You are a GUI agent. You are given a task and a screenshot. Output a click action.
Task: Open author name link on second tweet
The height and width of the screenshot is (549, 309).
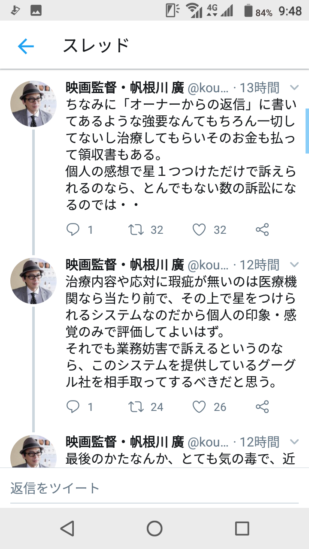[125, 265]
